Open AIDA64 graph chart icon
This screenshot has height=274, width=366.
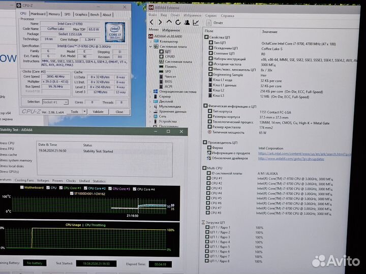click(x=196, y=22)
